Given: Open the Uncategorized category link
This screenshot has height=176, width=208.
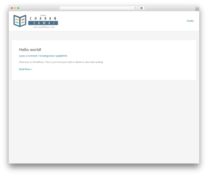Looking at the screenshot, I should (47, 56).
